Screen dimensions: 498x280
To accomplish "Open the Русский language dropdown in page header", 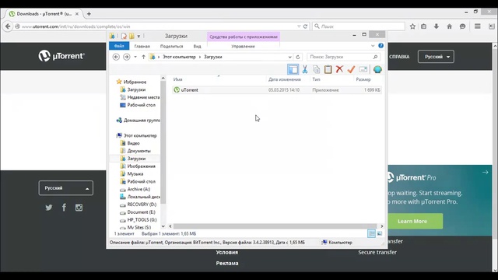I will tap(436, 57).
